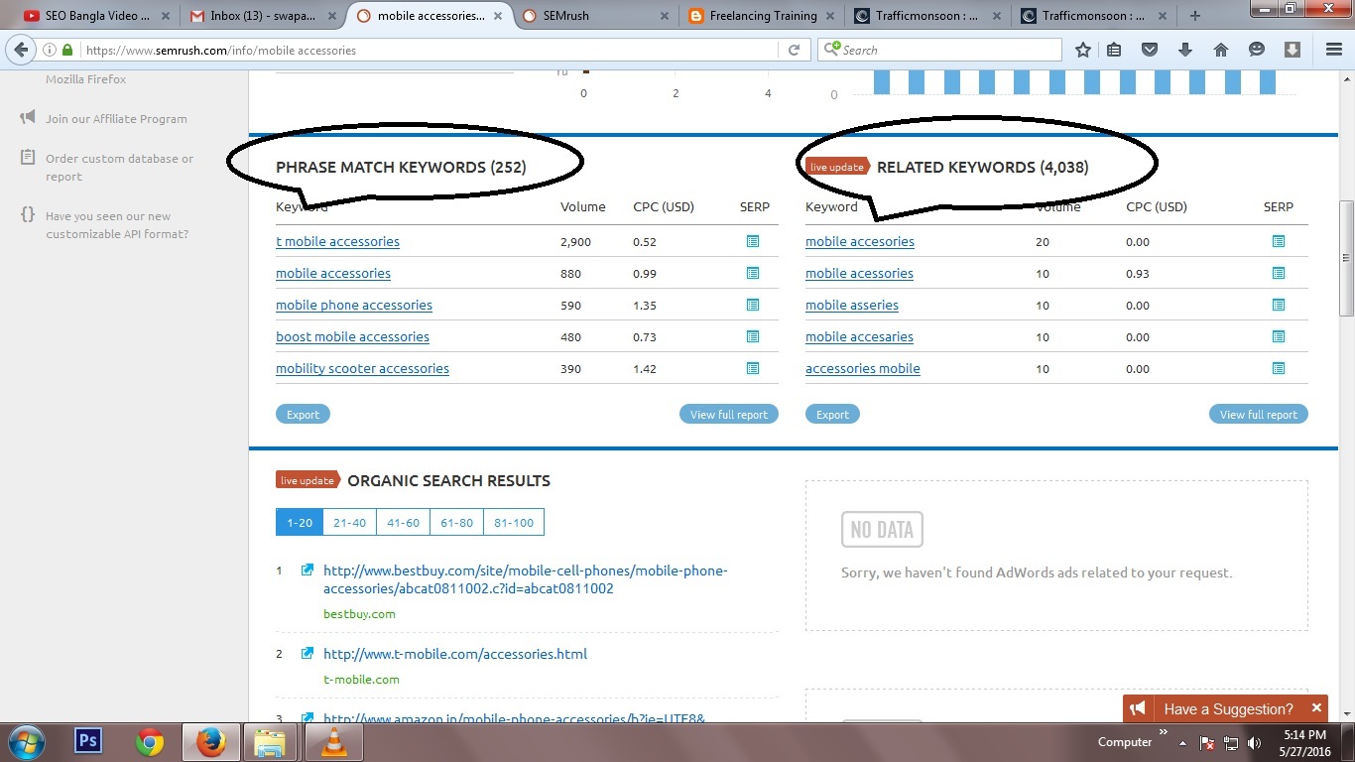Open the Firefox downloads arrow
Screen dimensions: 1355x762
[x=1185, y=50]
